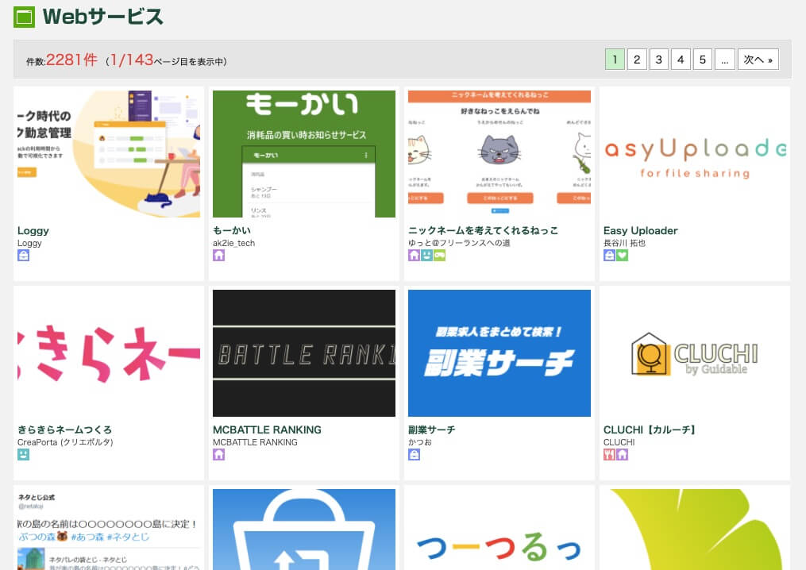806x570 pixels.
Task: Click the briefcase icon under Easy Uploader
Action: pos(609,256)
